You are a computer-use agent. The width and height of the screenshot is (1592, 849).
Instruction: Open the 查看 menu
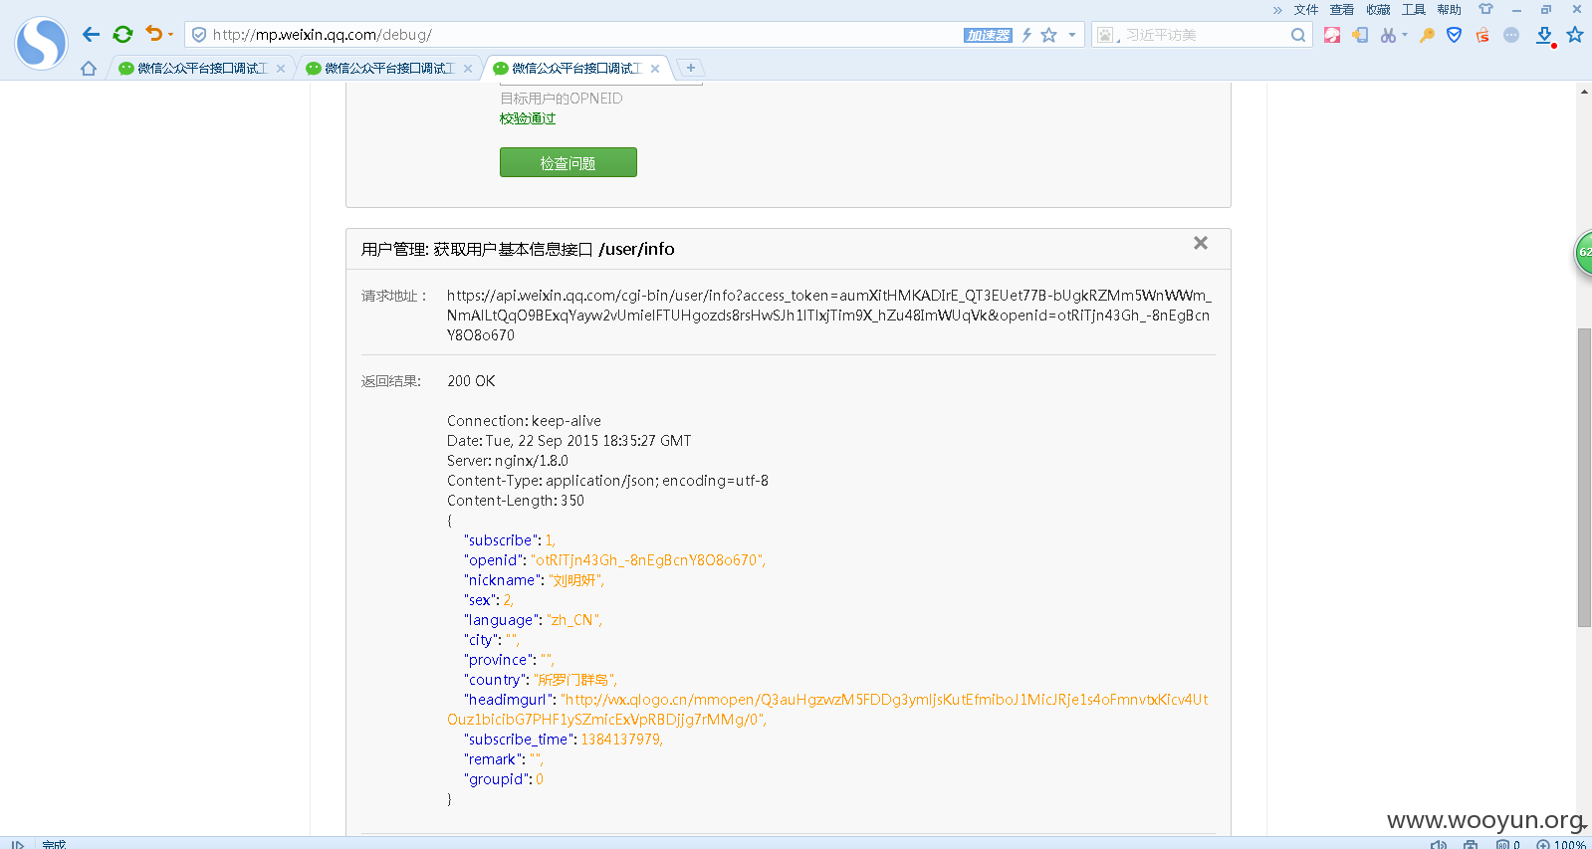pos(1342,10)
